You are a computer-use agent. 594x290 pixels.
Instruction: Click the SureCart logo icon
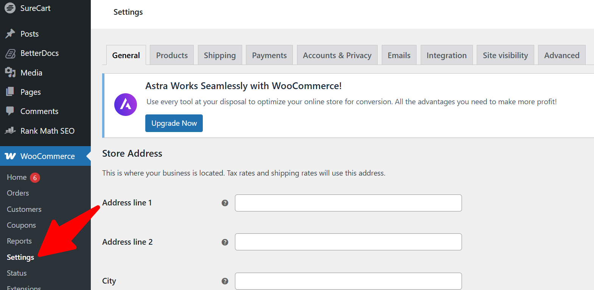10,8
